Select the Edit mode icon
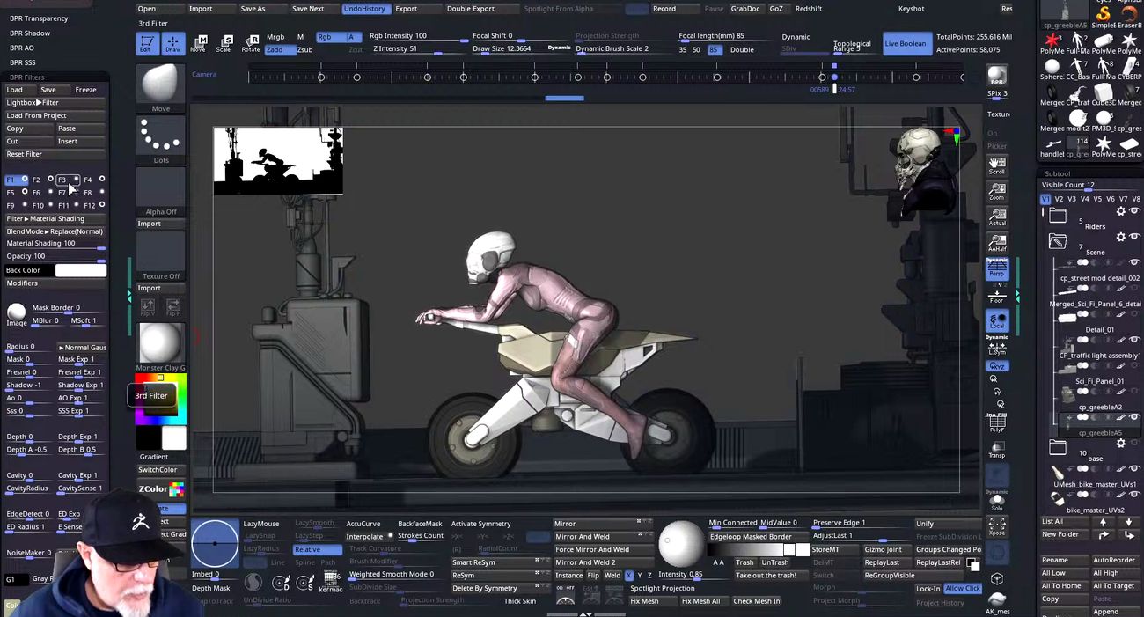 147,43
